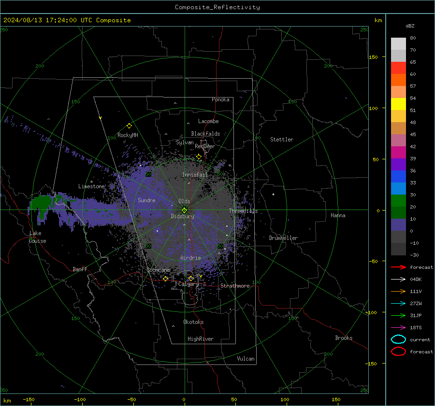This screenshot has height=406, width=435.
Task: Select the Olds label on the map
Action: [x=184, y=201]
